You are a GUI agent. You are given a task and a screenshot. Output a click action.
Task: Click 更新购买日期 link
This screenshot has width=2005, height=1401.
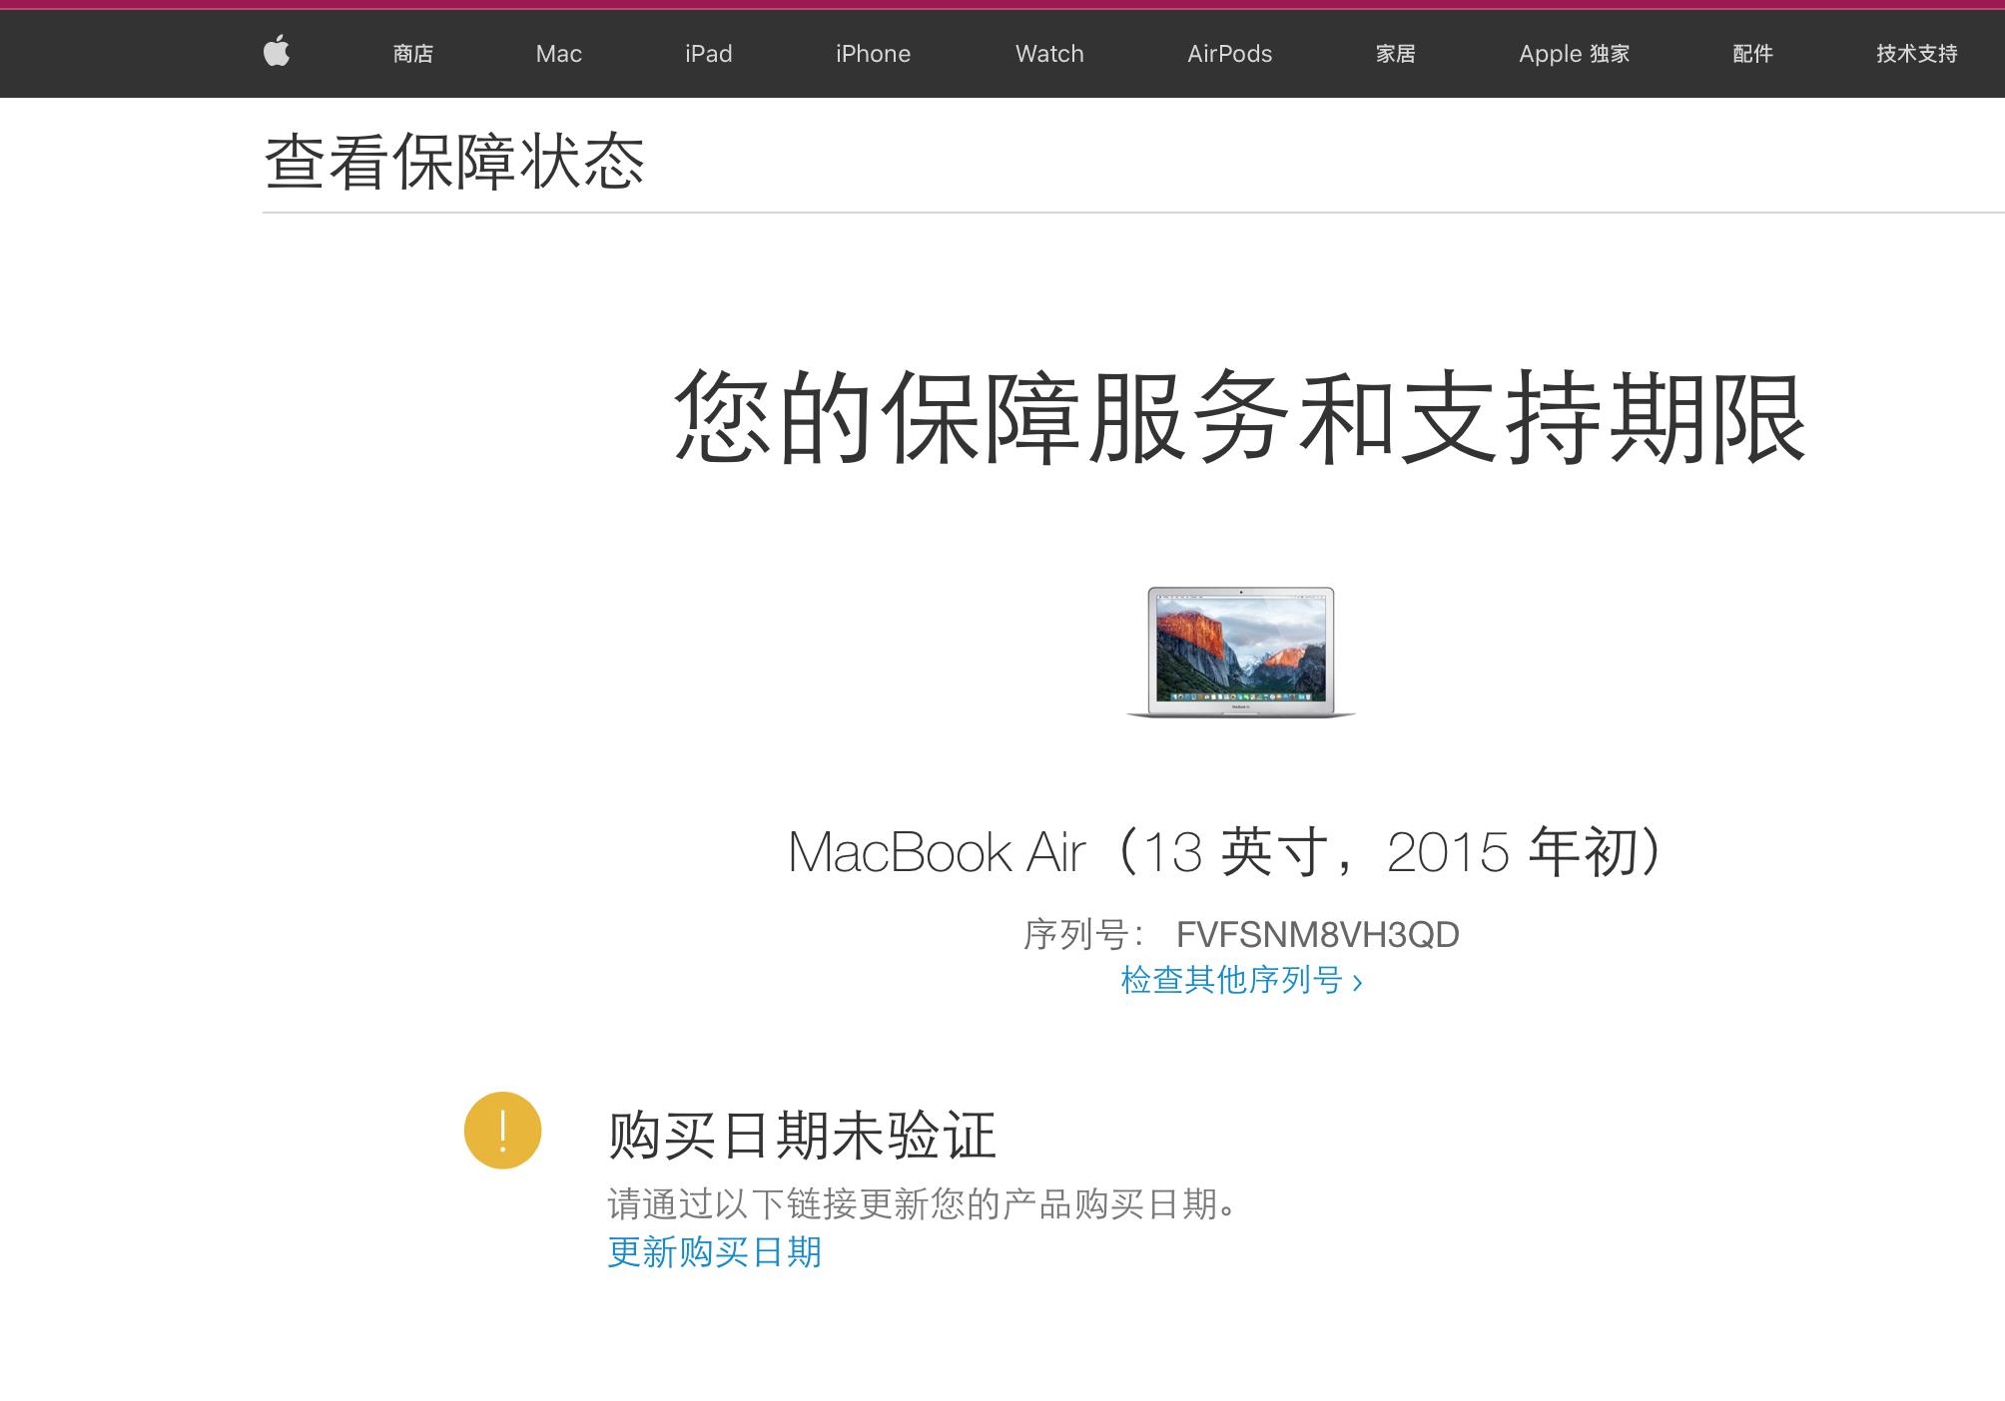point(714,1252)
